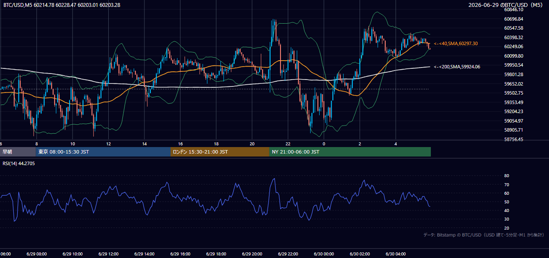
Task: Click RSI scale value 30
Action: click(x=506, y=219)
